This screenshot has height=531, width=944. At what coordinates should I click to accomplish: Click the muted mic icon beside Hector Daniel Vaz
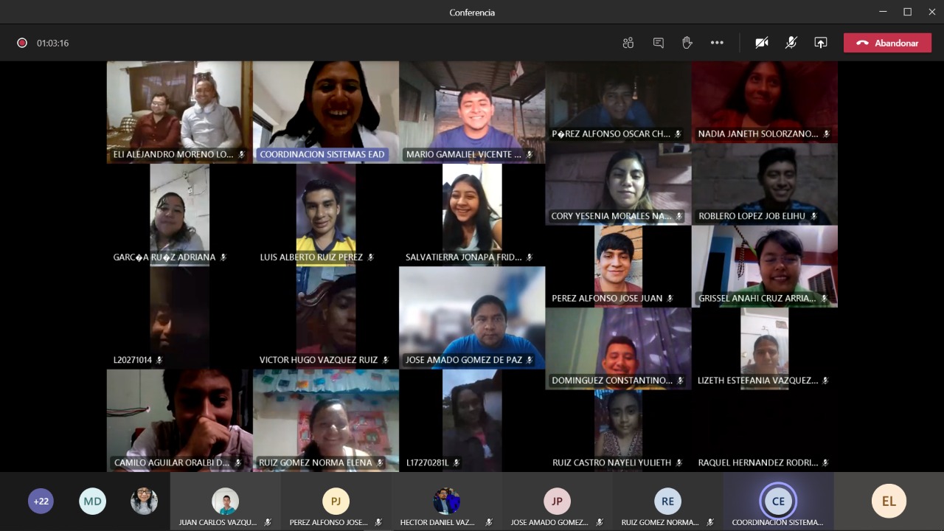click(489, 522)
